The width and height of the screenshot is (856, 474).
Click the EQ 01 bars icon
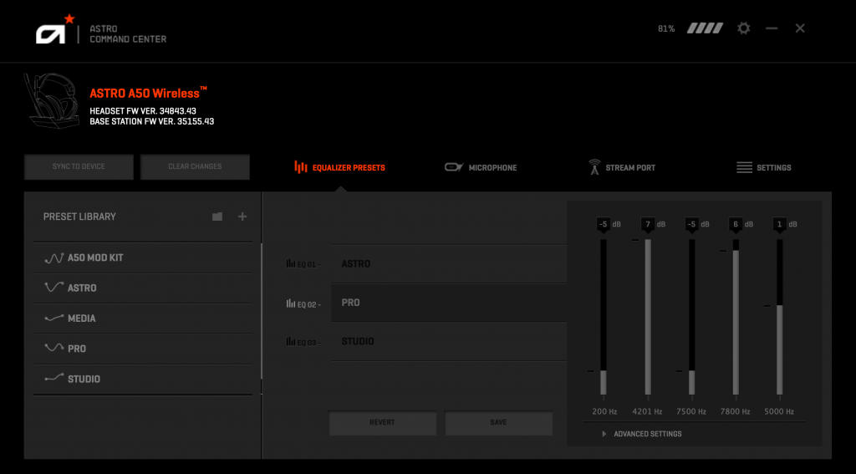(290, 264)
